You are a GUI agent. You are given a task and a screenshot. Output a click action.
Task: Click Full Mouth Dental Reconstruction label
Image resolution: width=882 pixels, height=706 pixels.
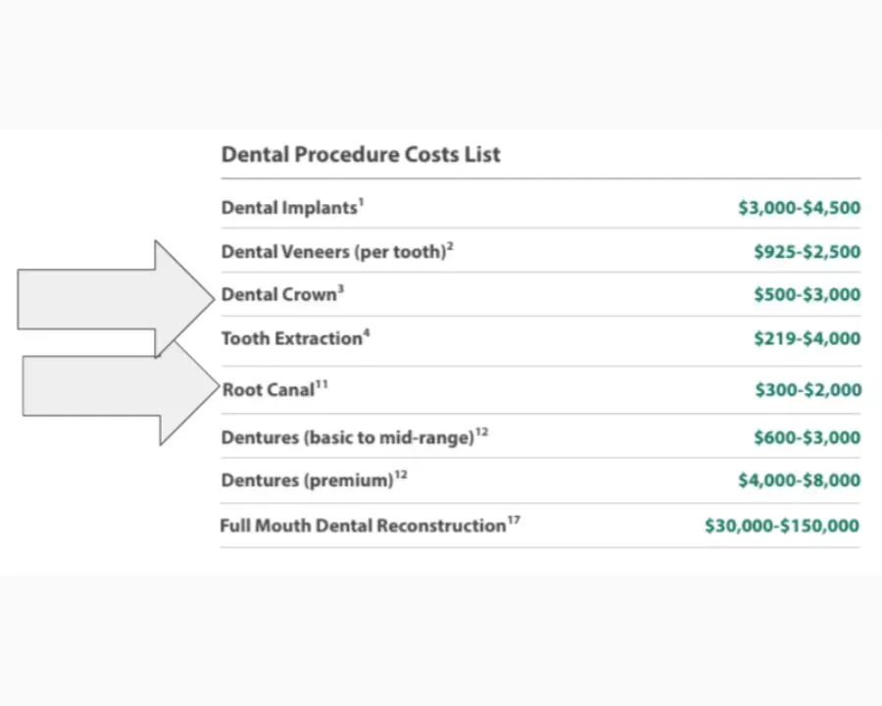(x=363, y=527)
